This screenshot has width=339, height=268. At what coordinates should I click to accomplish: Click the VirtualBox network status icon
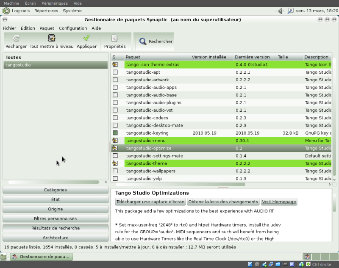tap(271, 264)
